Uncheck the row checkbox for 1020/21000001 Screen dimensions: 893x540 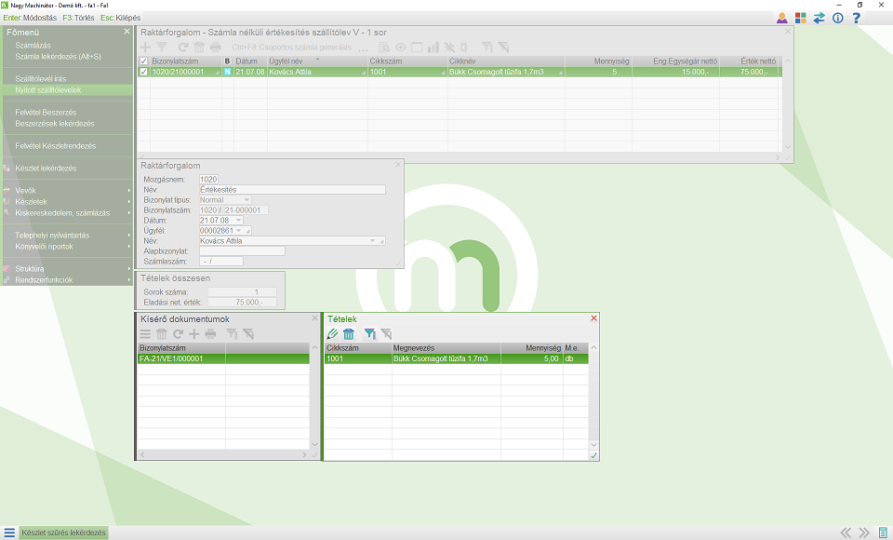(143, 72)
